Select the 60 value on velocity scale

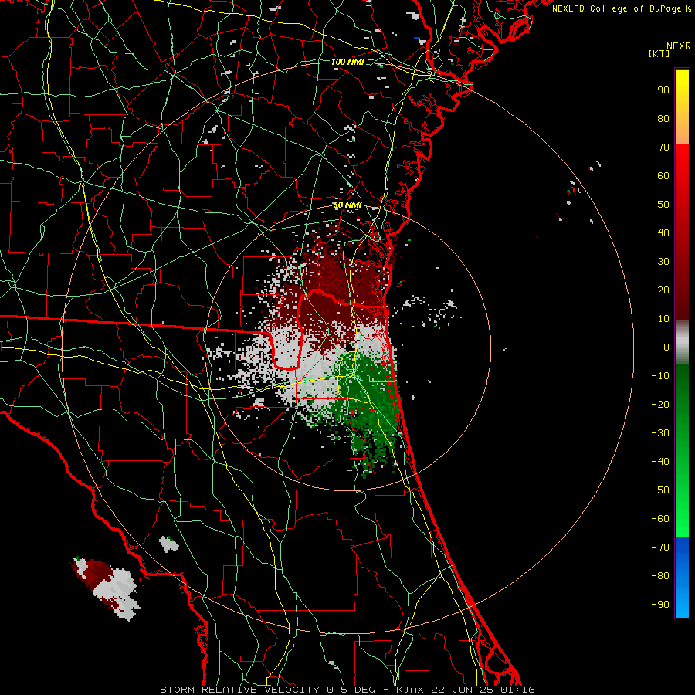tap(663, 176)
